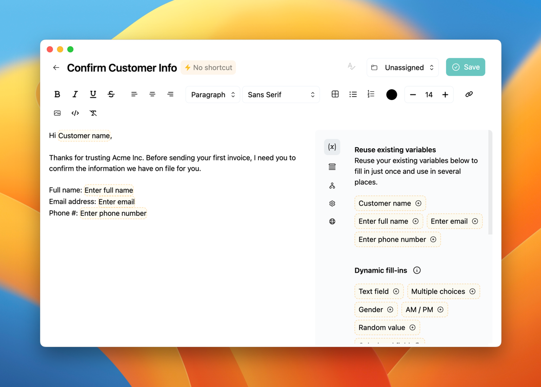Screen dimensions: 541x387
Task: Create a bulleted list
Action: click(353, 94)
